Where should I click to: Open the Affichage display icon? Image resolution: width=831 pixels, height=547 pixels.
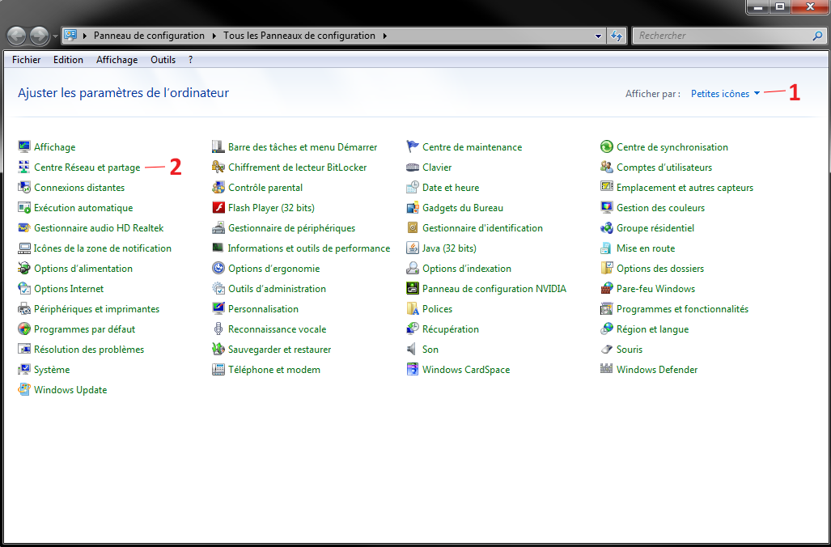coord(23,146)
